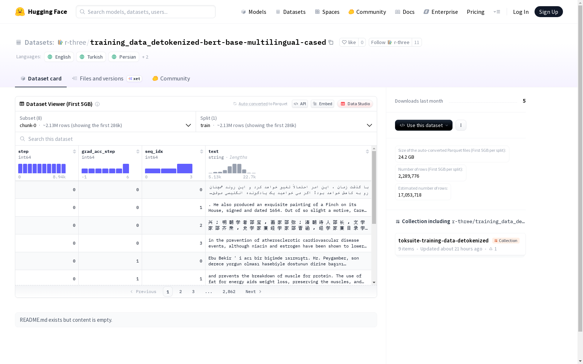Click the Sign Up button

point(548,12)
